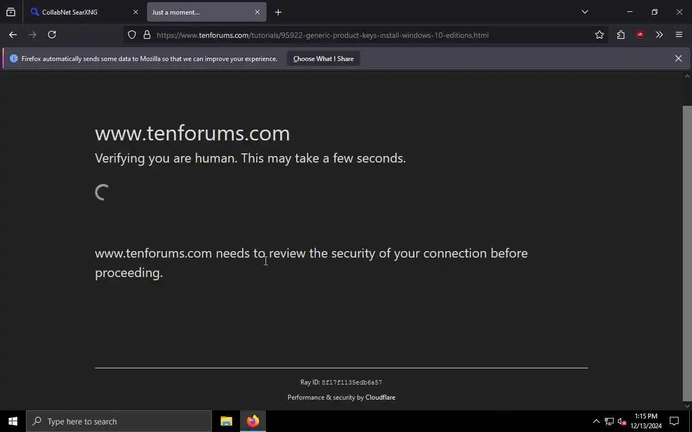Click page scrollbar up arrow
692x432 pixels.
click(x=687, y=76)
